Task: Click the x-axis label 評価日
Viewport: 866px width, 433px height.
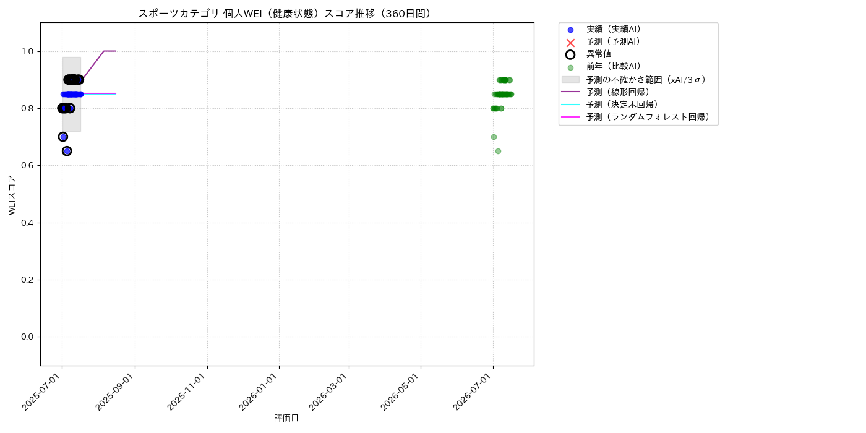Action: coord(286,418)
